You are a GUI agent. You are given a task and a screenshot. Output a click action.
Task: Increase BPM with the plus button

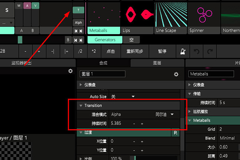[x=39, y=52]
